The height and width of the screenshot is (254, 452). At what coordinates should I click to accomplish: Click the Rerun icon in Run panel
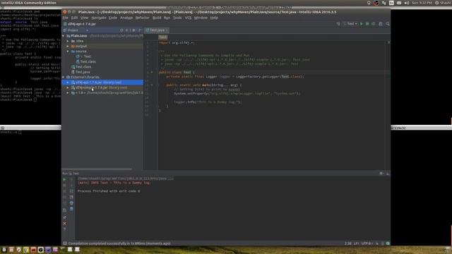64,179
